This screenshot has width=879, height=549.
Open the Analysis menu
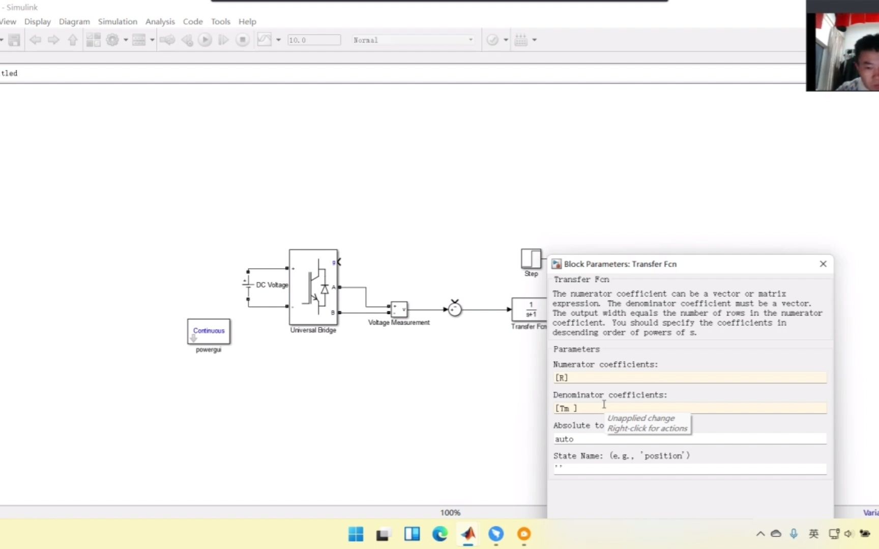(x=160, y=21)
